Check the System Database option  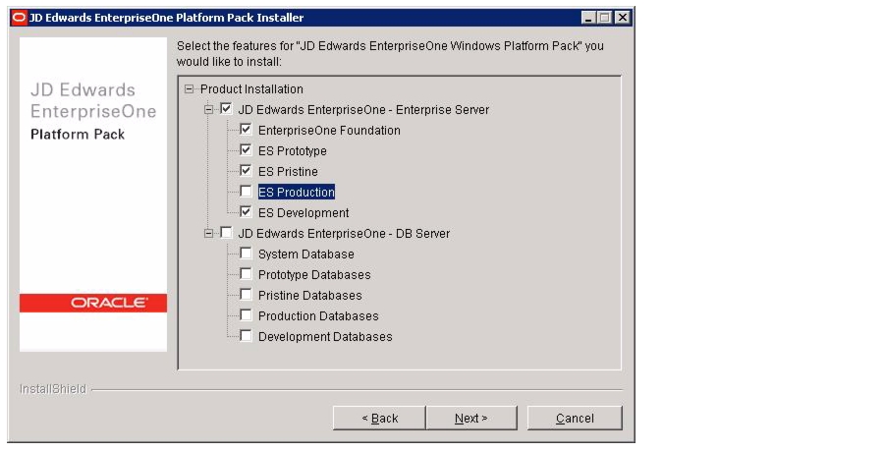(246, 254)
